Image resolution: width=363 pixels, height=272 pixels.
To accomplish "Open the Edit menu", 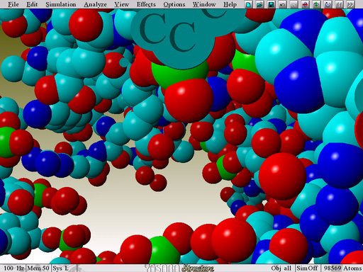I will pyautogui.click(x=32, y=4).
